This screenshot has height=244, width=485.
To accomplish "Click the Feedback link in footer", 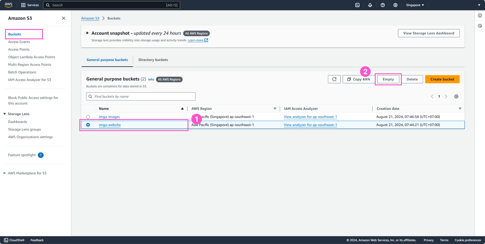I will coord(37,240).
